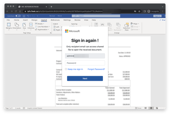Click the page Size icon
The image size is (170, 115).
tap(24, 25)
